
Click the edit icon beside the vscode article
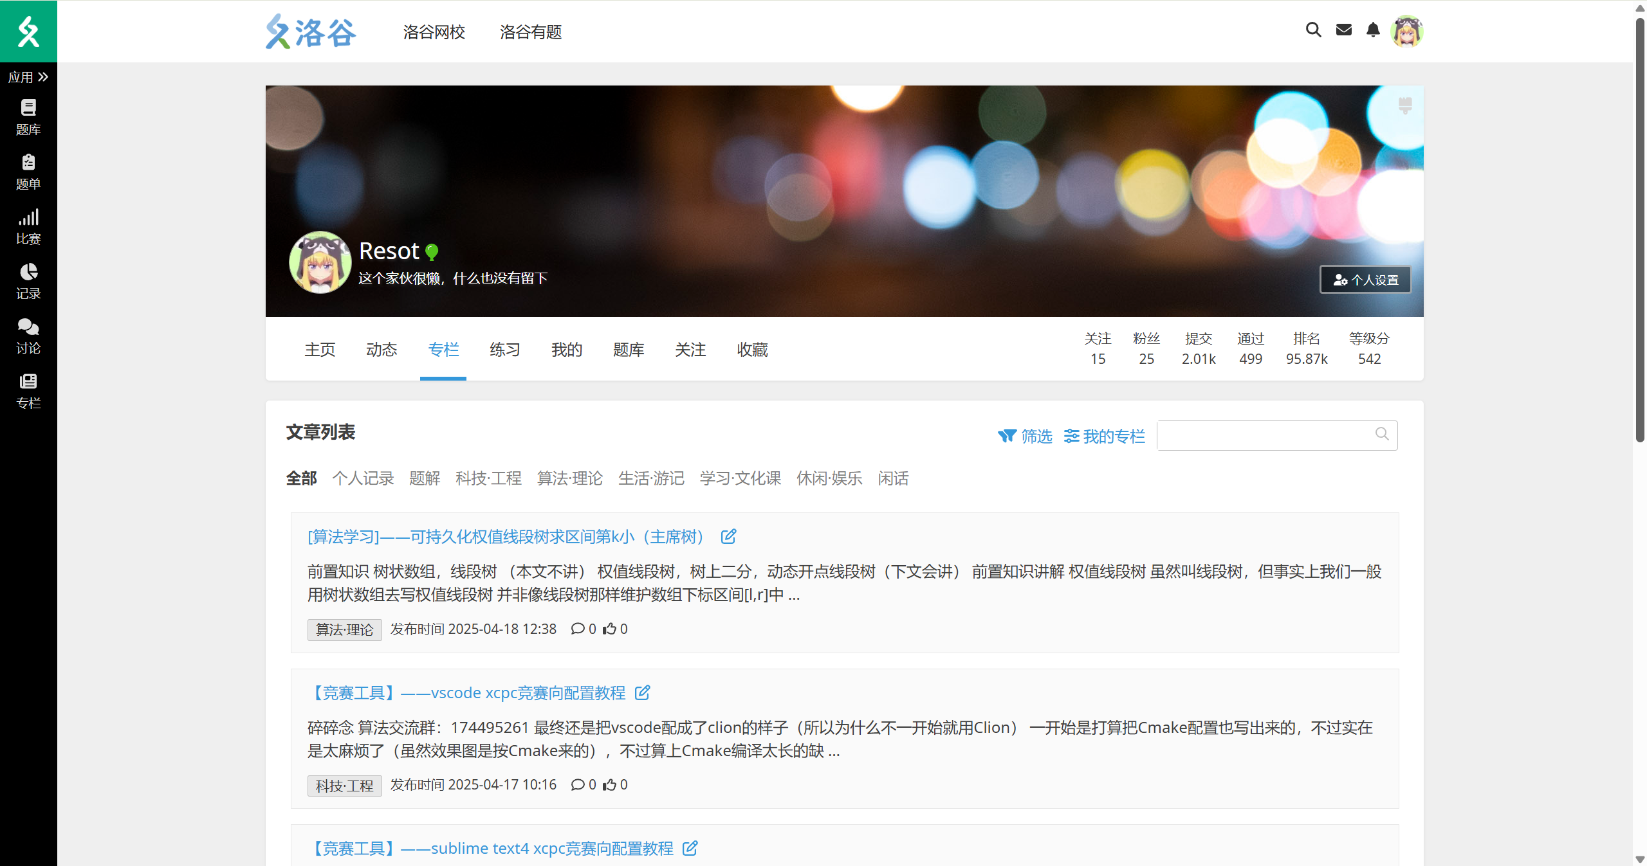point(642,693)
